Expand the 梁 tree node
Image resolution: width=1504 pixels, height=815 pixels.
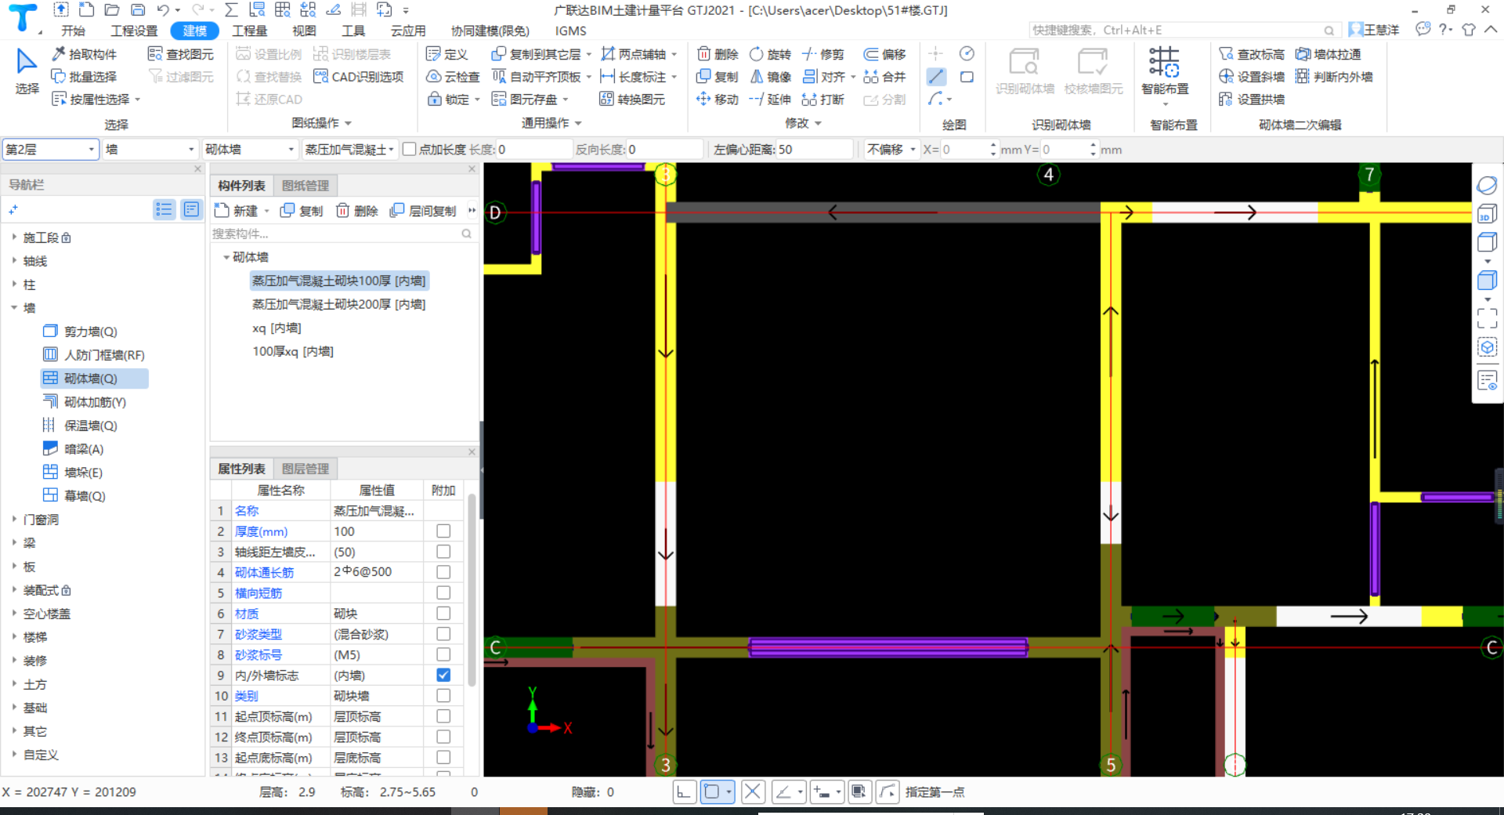click(x=14, y=542)
